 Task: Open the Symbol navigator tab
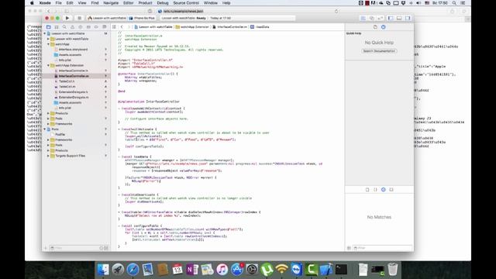[57, 27]
